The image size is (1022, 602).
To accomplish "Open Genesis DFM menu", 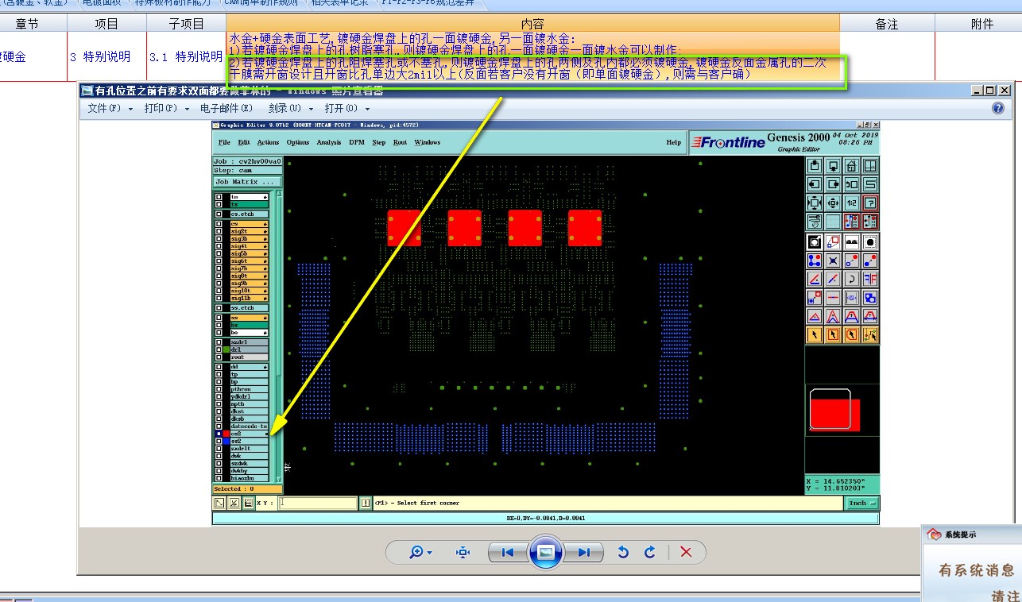I will 357,142.
